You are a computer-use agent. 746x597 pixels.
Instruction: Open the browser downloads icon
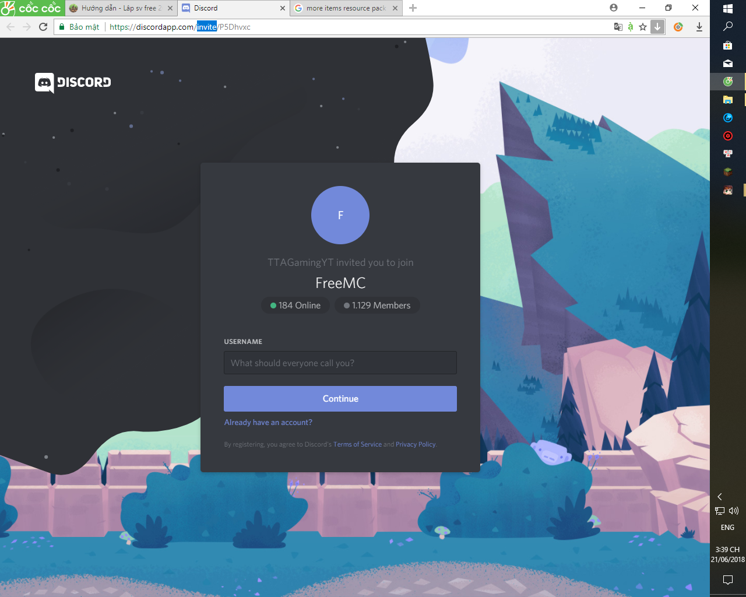tap(699, 27)
